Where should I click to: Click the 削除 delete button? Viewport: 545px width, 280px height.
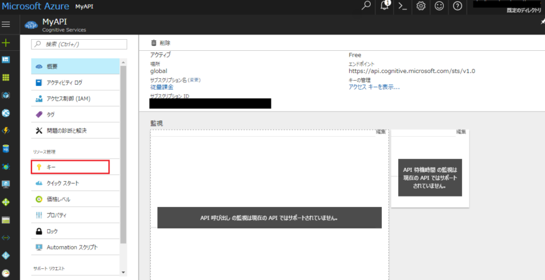[x=161, y=42]
